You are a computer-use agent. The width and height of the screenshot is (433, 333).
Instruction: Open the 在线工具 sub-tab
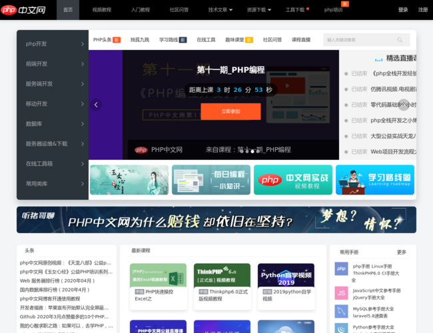click(x=206, y=40)
